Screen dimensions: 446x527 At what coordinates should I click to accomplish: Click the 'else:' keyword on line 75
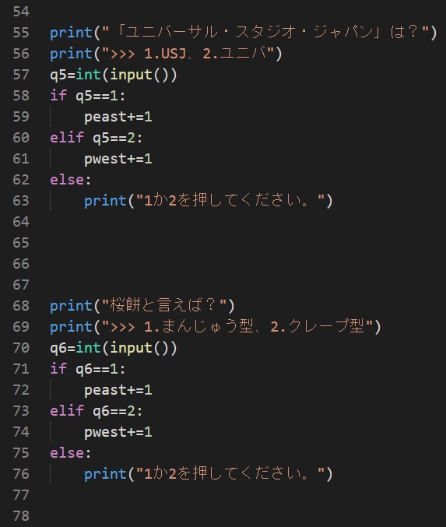click(x=71, y=453)
